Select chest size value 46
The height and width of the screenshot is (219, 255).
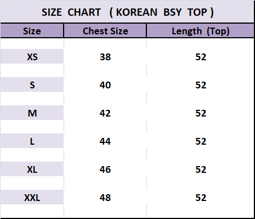point(105,169)
